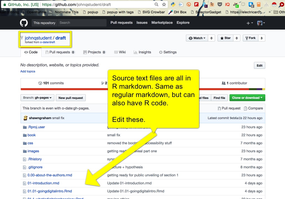This screenshot has width=285, height=199.
Task: Click the Add topics link
Action: click(28, 71)
